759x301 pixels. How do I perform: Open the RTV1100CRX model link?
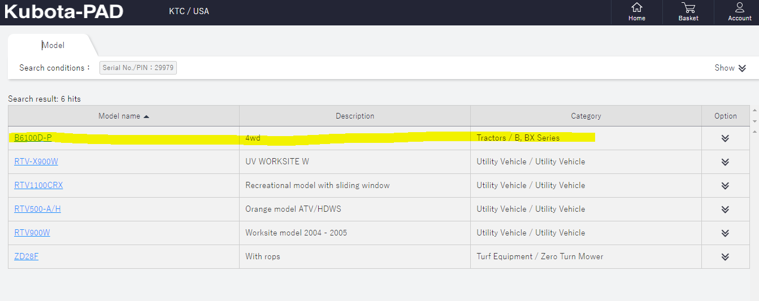38,185
